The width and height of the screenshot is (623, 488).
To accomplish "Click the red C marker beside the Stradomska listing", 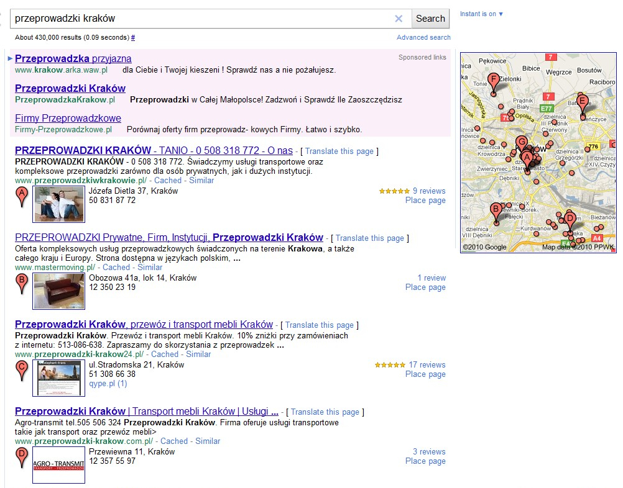I will (x=22, y=371).
